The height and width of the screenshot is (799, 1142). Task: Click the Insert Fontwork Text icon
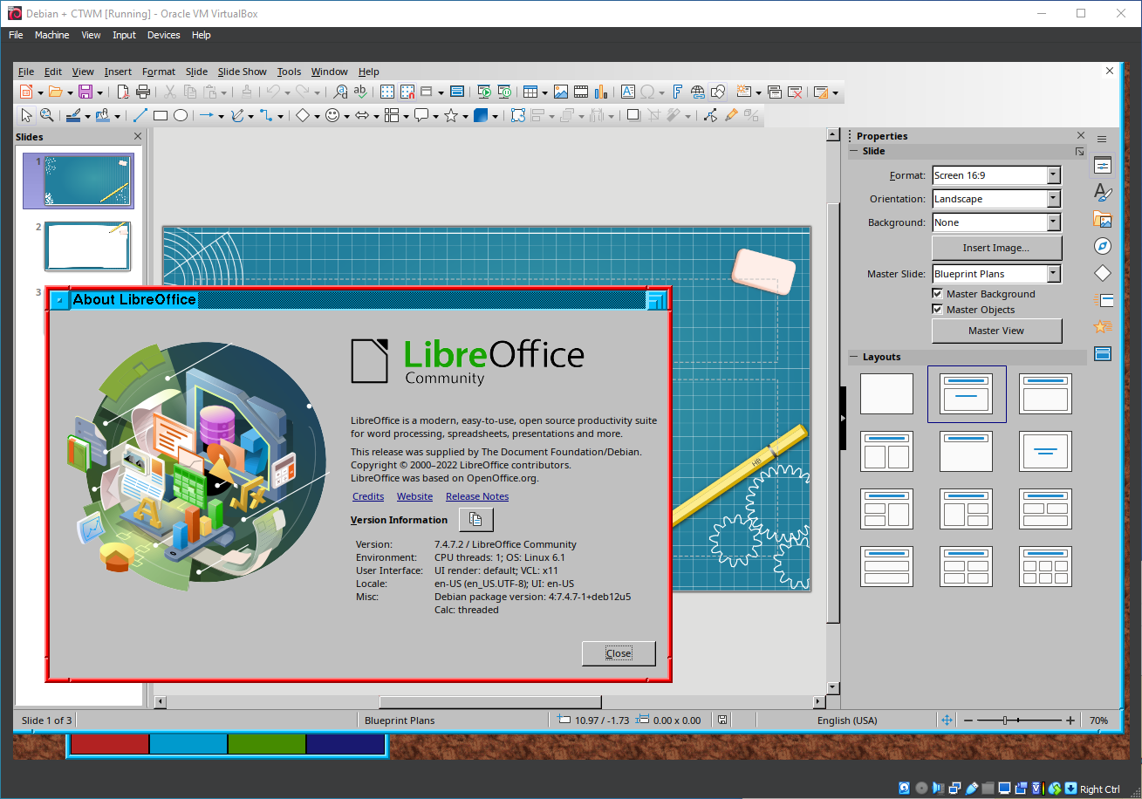pos(677,92)
